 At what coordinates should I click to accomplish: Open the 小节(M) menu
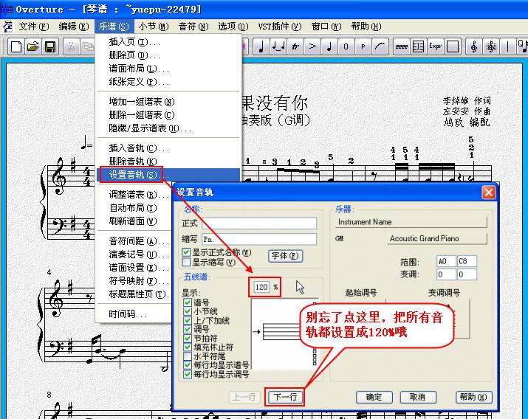pos(154,27)
